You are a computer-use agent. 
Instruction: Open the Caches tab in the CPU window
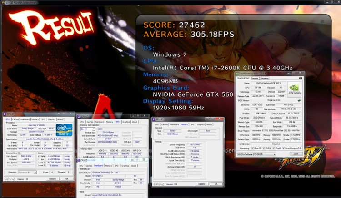15,119
